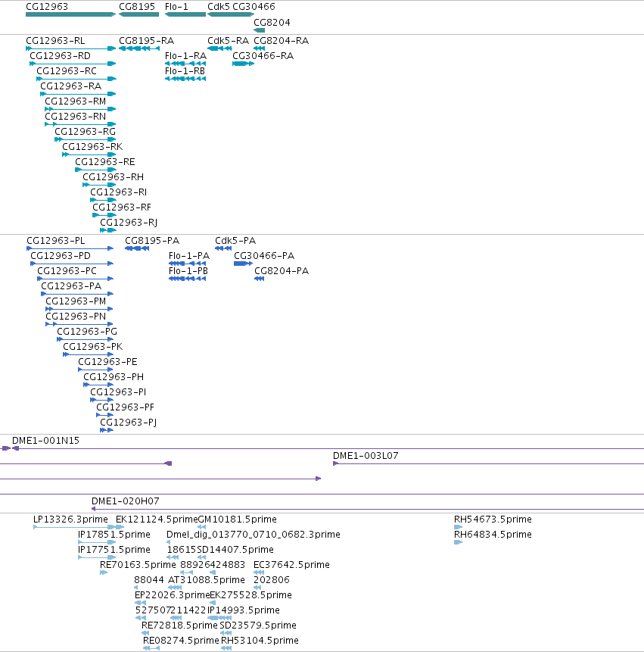Click the CG12963-RA transcript label
The image size is (644, 652).
(70, 86)
